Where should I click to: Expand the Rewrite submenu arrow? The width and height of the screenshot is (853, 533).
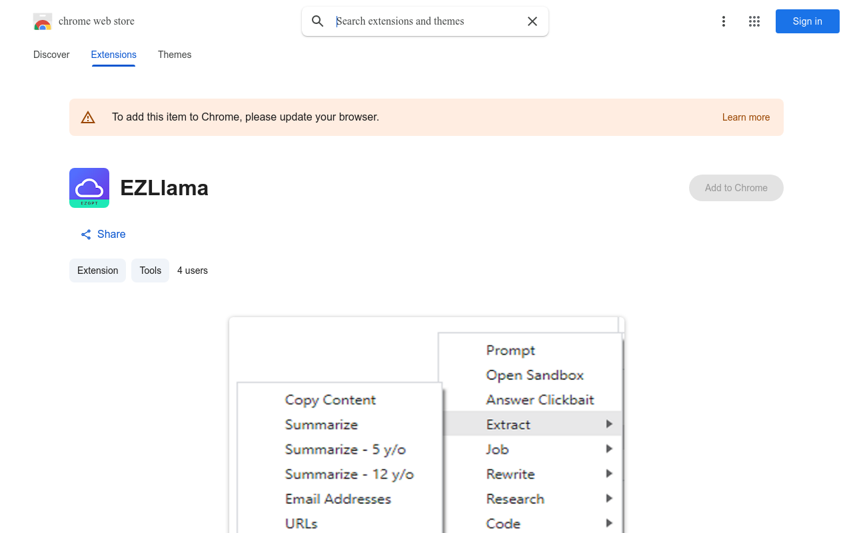pos(609,474)
